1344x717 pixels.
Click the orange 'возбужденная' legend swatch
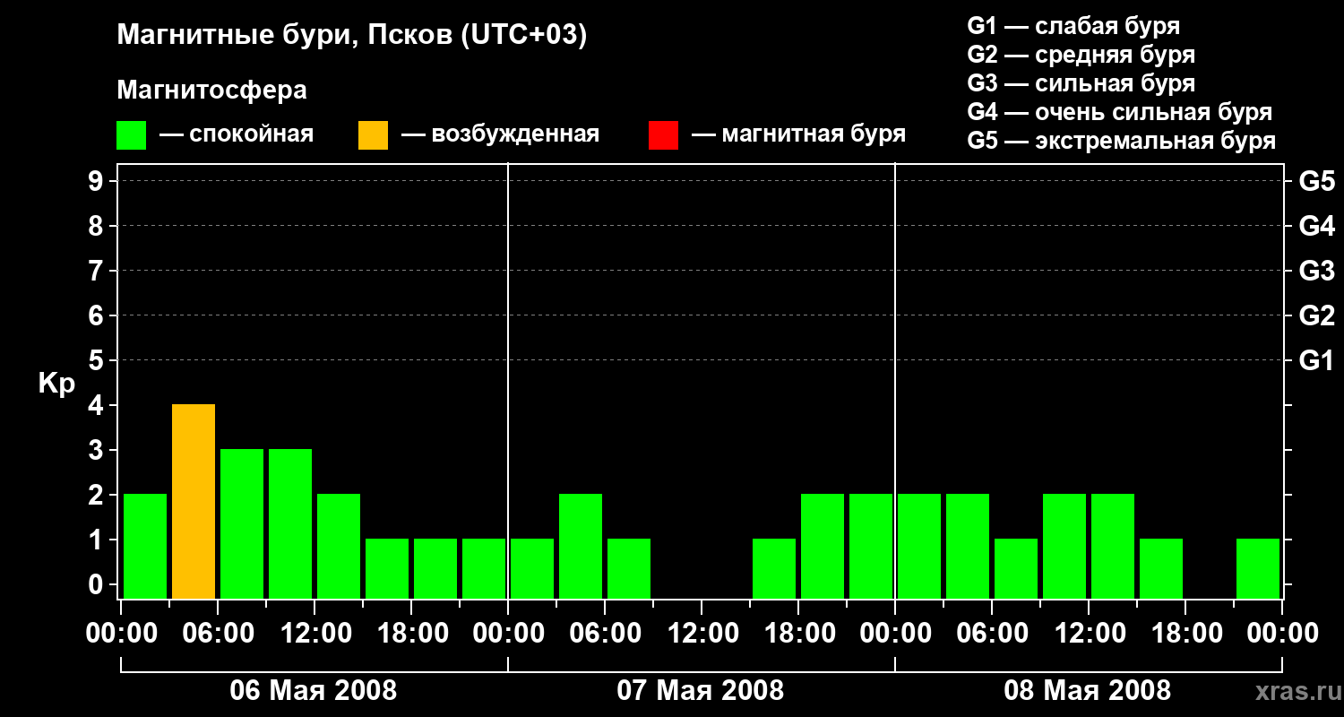tap(373, 135)
